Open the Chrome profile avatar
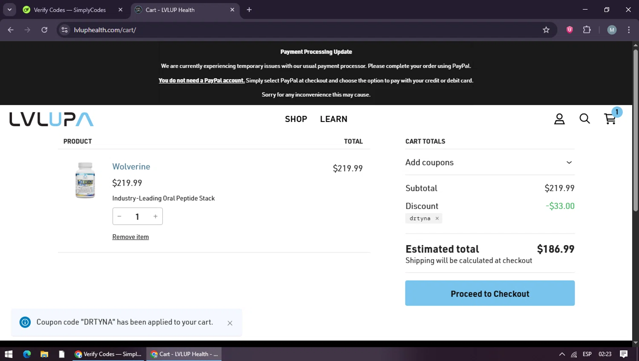Screen dimensions: 639x361 click(612, 30)
